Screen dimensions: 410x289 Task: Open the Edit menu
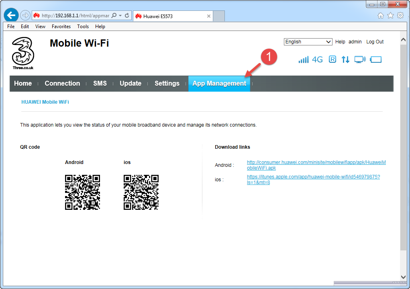(25, 27)
